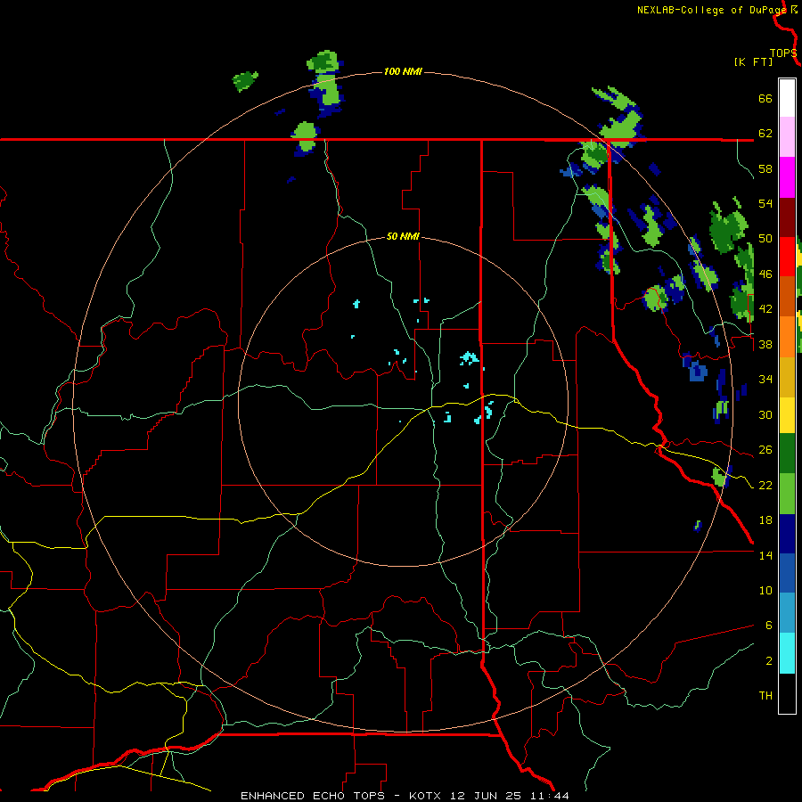
Task: Click the cyan swatch near legend bottom
Action: point(787,653)
